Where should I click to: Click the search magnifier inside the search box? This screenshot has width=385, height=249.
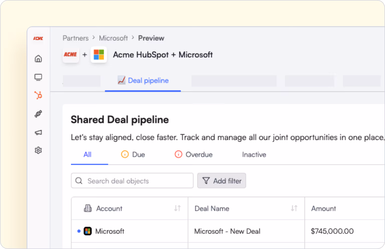(79, 180)
